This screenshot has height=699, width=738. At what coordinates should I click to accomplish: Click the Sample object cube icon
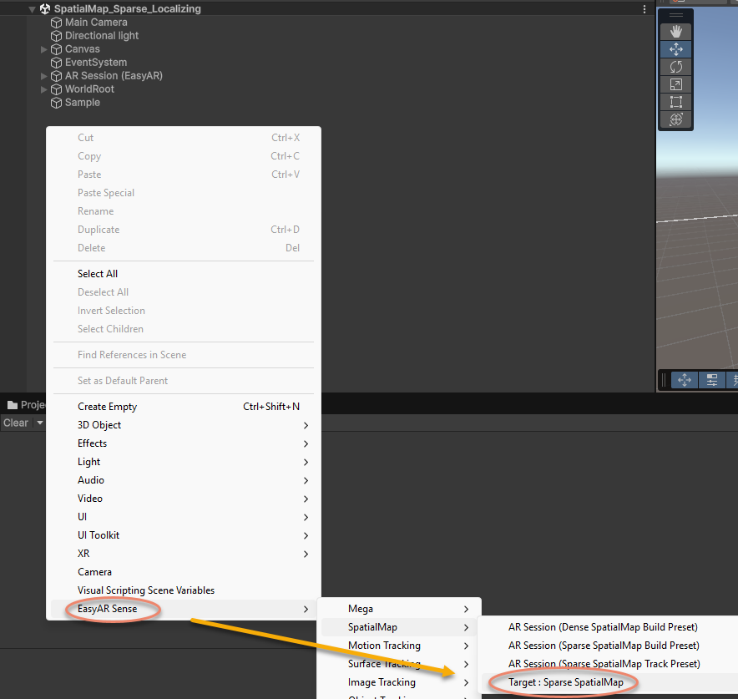57,103
